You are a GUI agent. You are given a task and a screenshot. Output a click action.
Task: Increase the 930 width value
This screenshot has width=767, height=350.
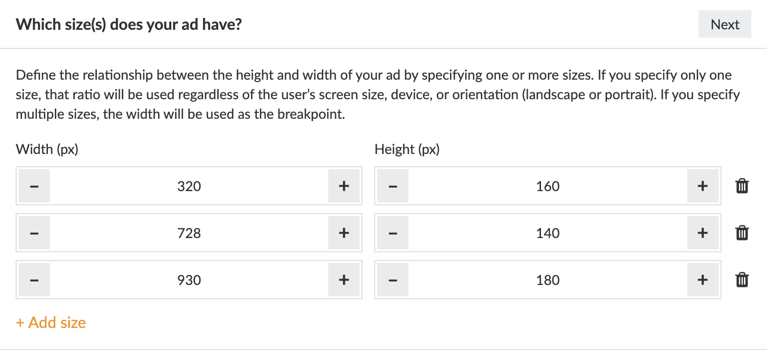(x=344, y=280)
